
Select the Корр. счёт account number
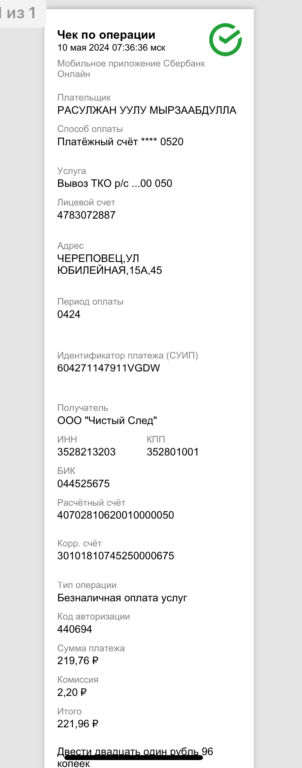pyautogui.click(x=116, y=556)
